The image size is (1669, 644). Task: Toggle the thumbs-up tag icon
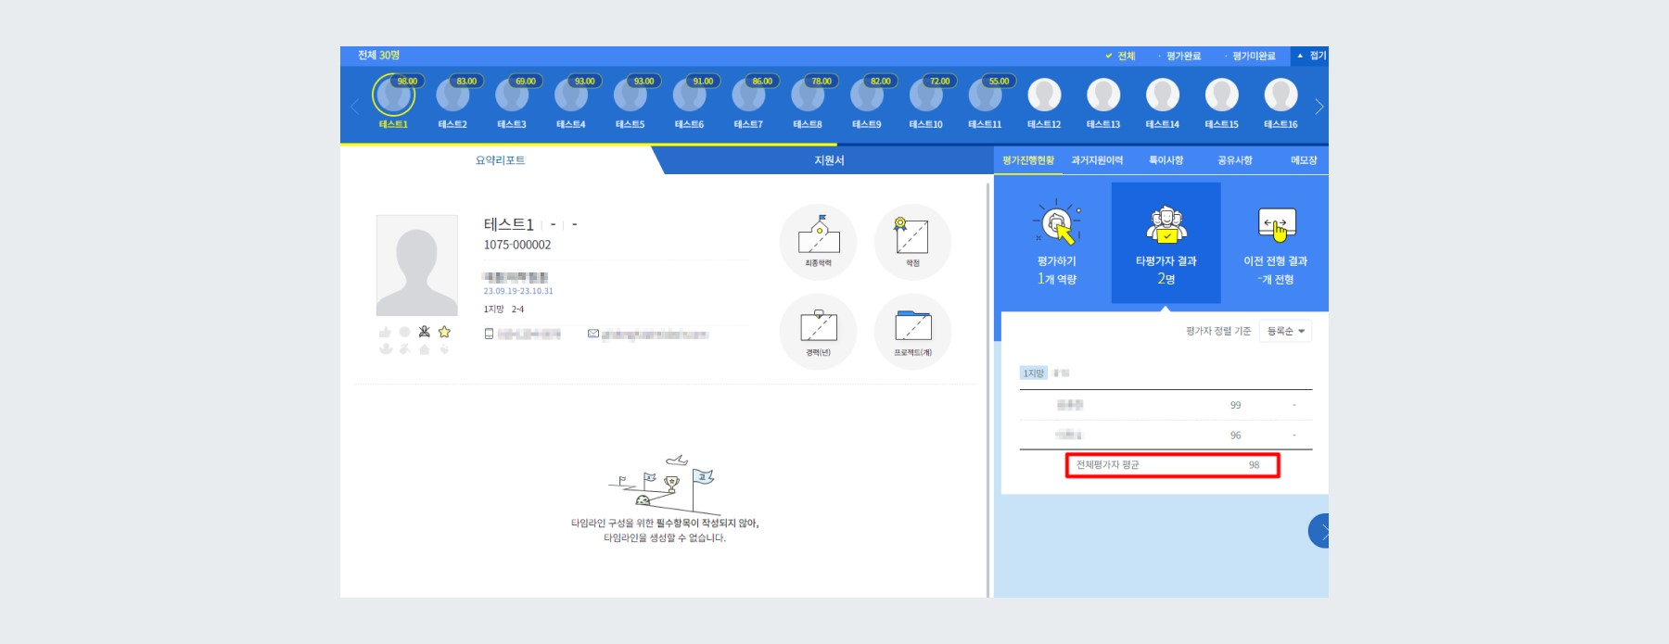[385, 332]
